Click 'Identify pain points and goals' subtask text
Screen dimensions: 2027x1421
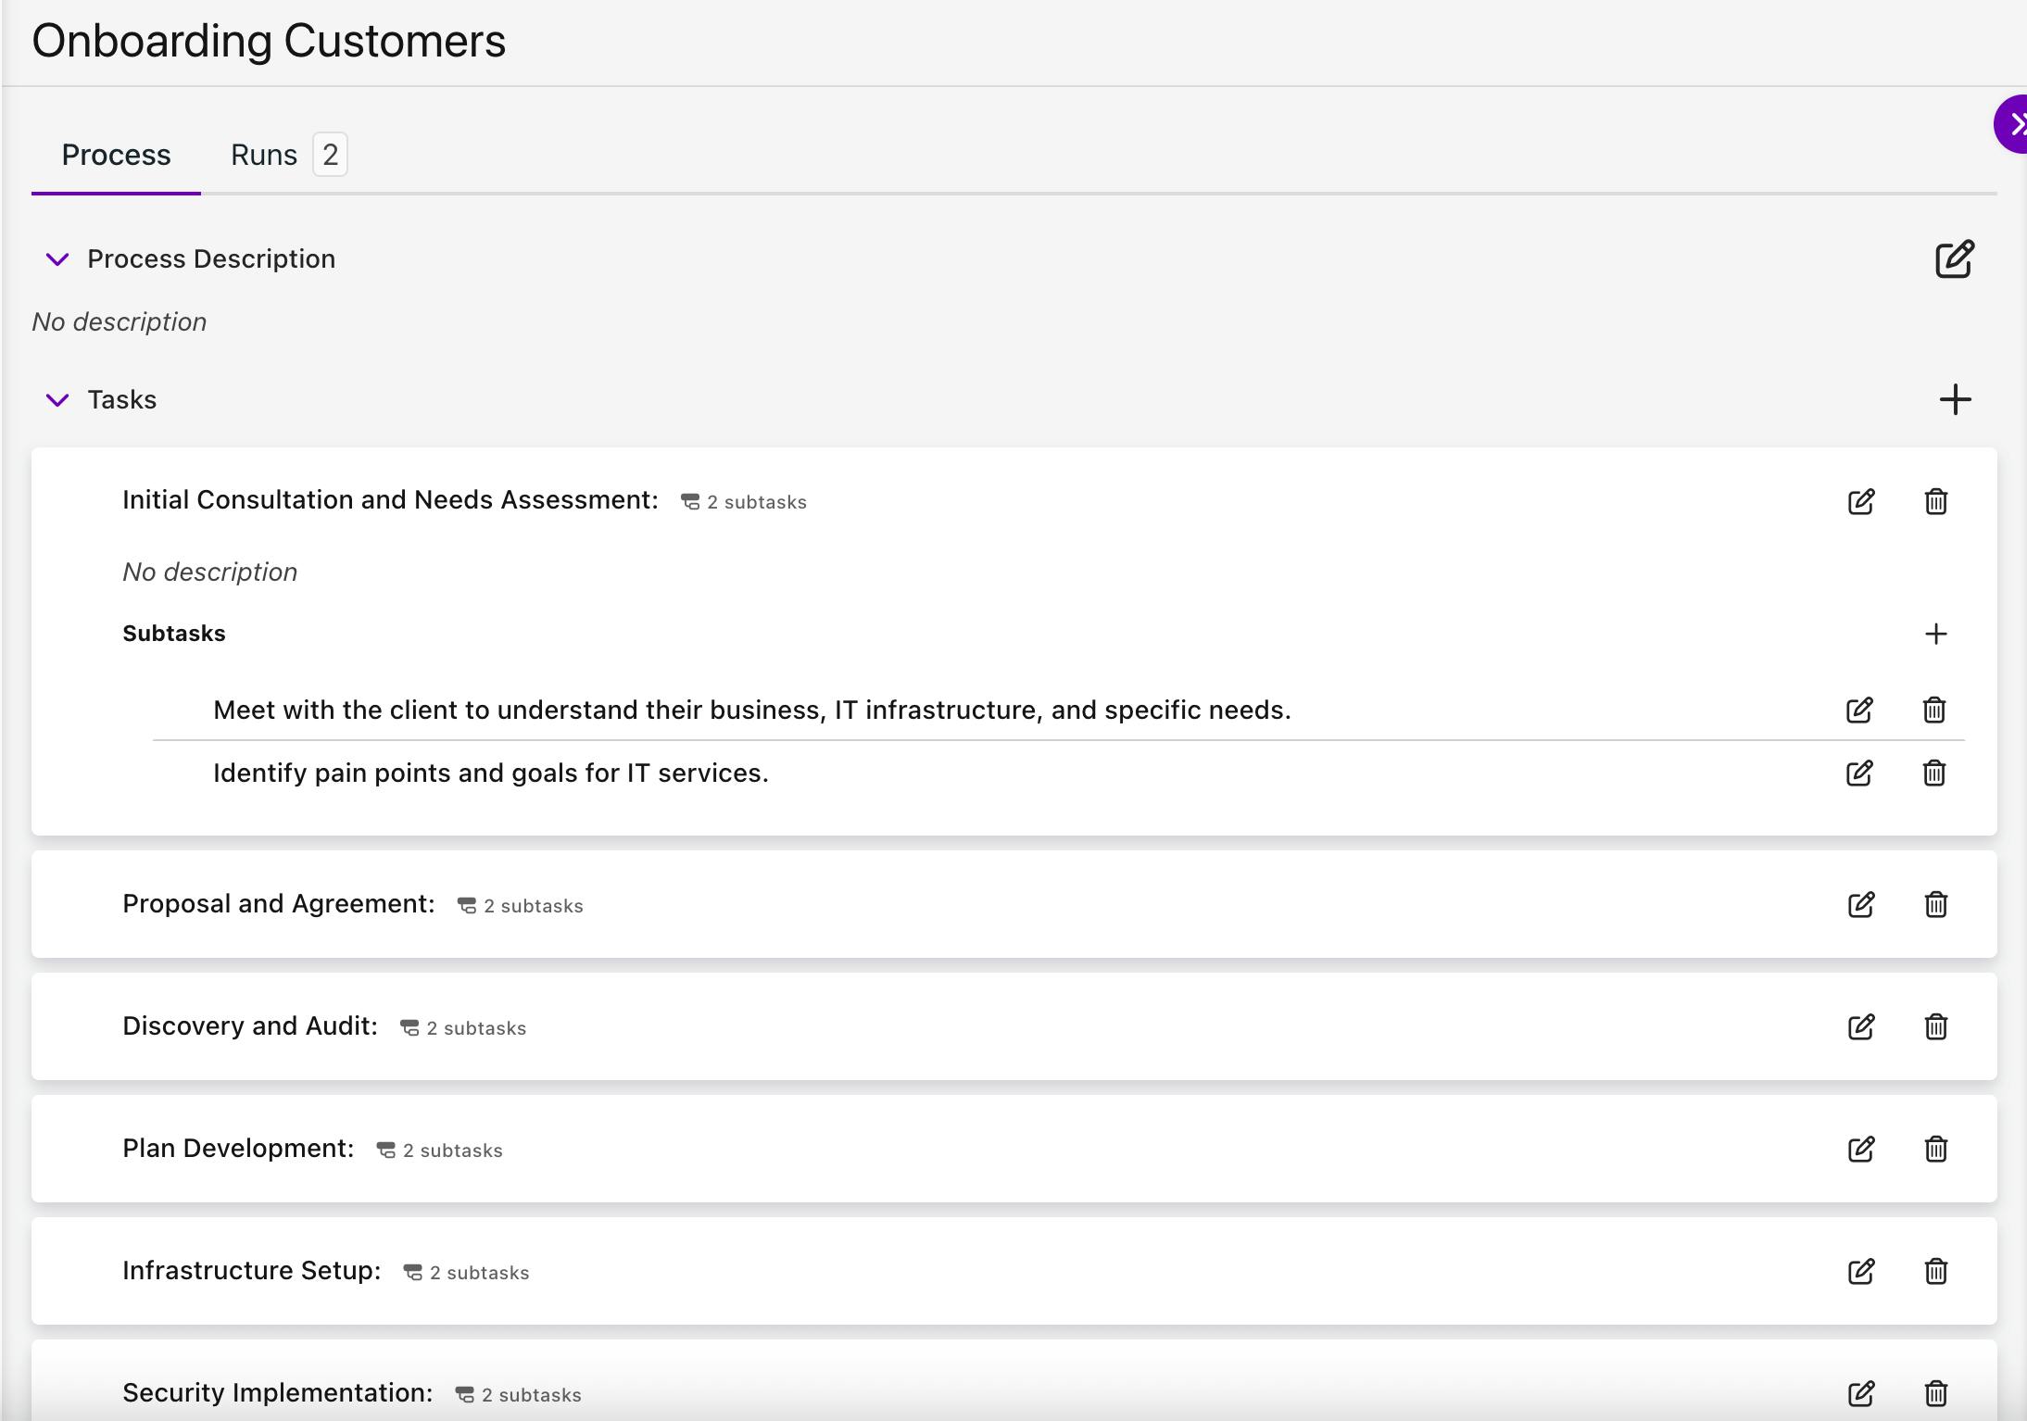490,773
